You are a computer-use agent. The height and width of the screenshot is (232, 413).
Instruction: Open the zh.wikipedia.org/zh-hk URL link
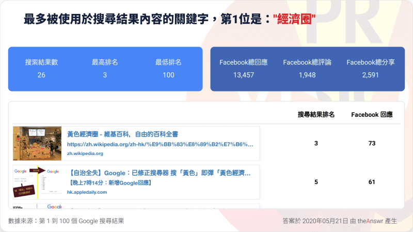click(160, 144)
